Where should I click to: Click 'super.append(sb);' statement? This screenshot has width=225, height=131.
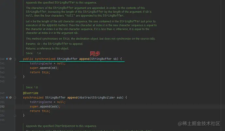[44, 68]
